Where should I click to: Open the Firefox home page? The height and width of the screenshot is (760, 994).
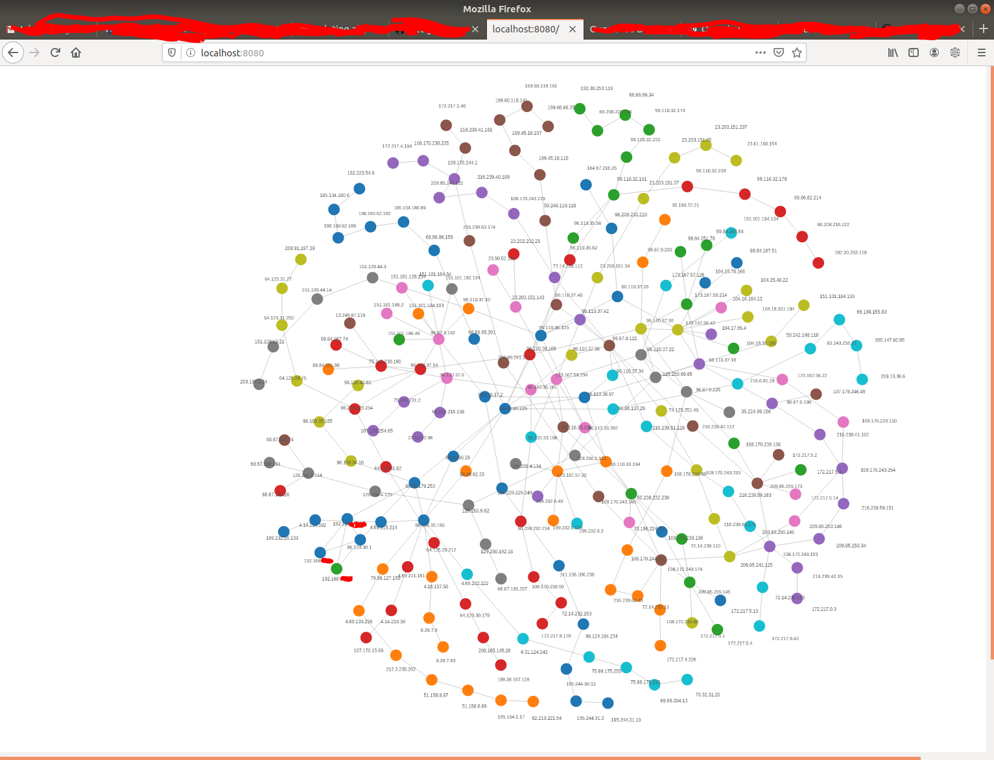click(76, 52)
